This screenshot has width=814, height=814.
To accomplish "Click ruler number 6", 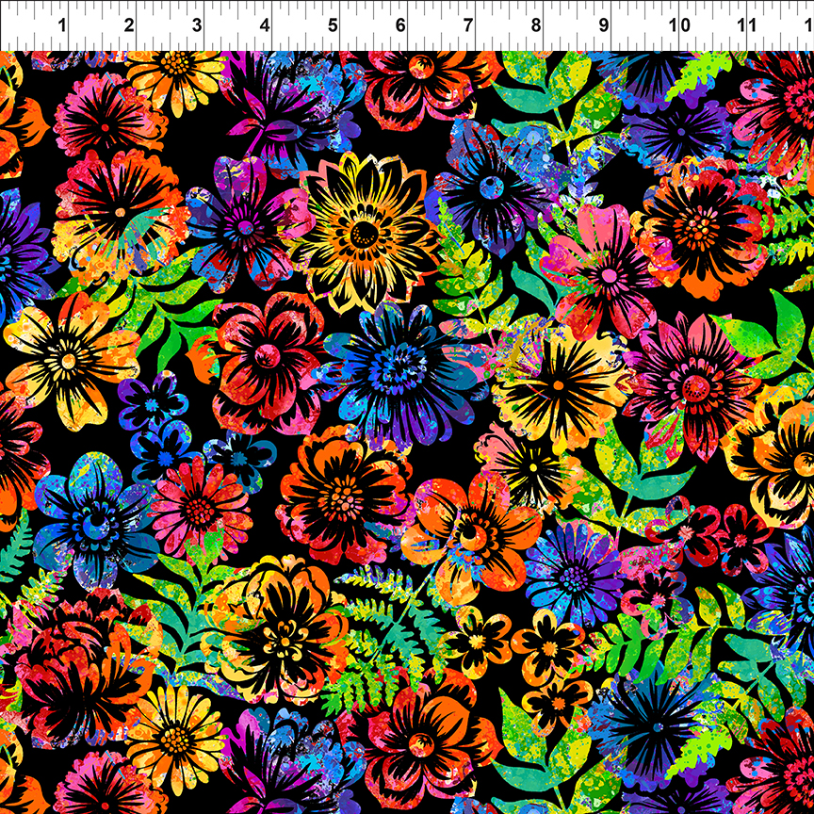I will (400, 26).
